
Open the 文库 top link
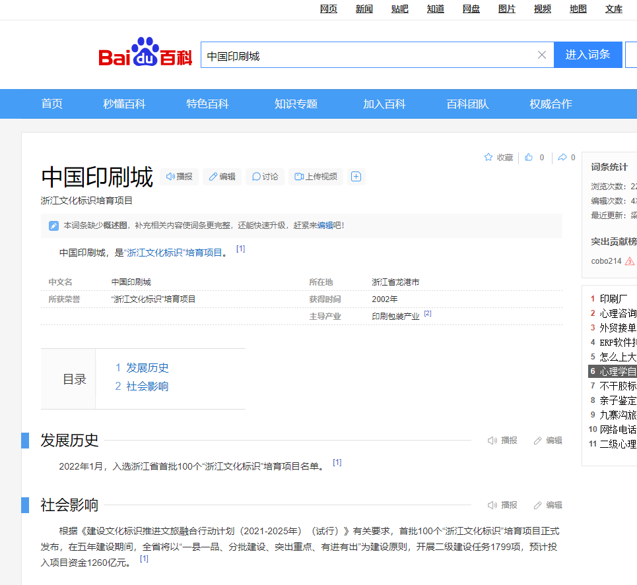(614, 9)
